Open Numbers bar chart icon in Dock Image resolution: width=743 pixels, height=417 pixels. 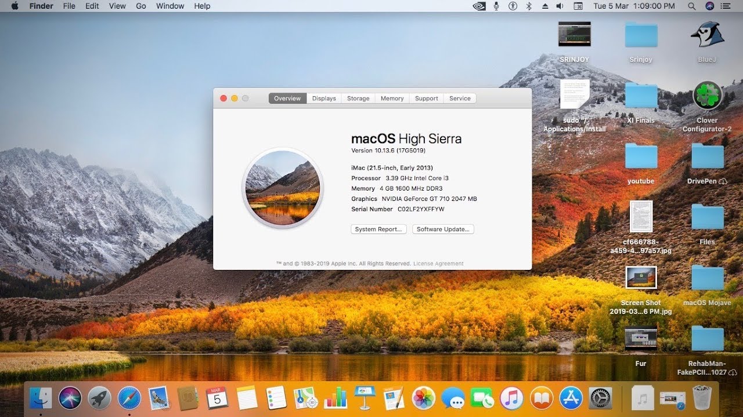[x=336, y=398]
